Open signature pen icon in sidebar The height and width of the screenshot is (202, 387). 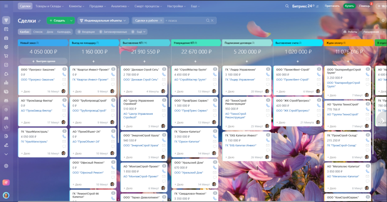point(6,145)
